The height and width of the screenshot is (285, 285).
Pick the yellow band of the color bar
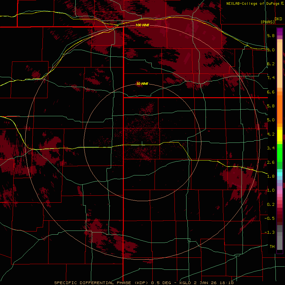pos(280,136)
